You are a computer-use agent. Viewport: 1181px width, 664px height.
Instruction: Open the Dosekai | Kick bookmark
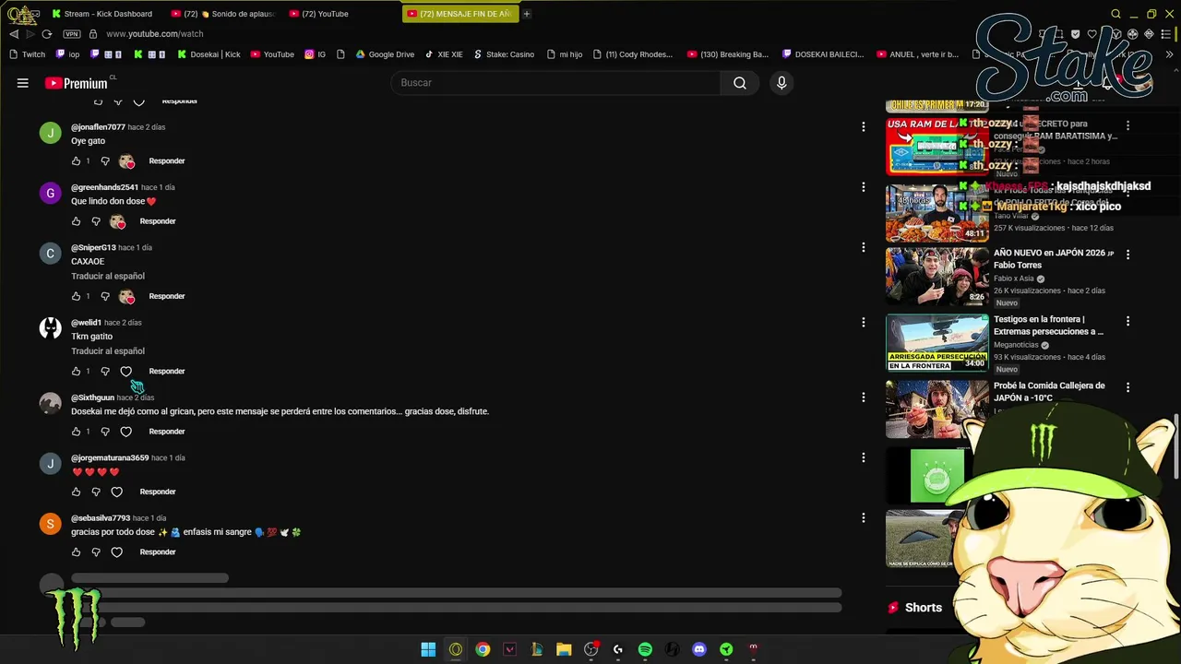pyautogui.click(x=209, y=54)
